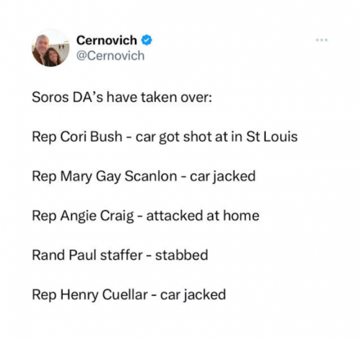Select the Rep Angie Craig line

pos(146,216)
